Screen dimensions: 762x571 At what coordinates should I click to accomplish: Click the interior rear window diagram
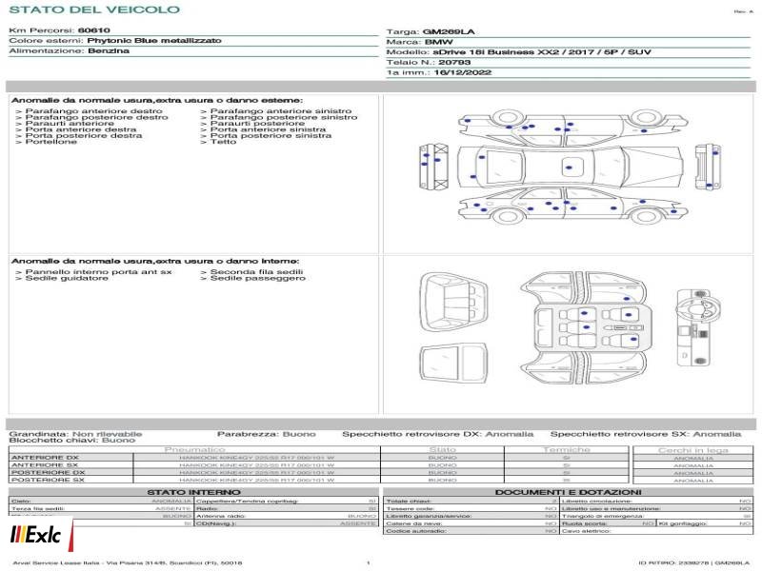coord(453,363)
